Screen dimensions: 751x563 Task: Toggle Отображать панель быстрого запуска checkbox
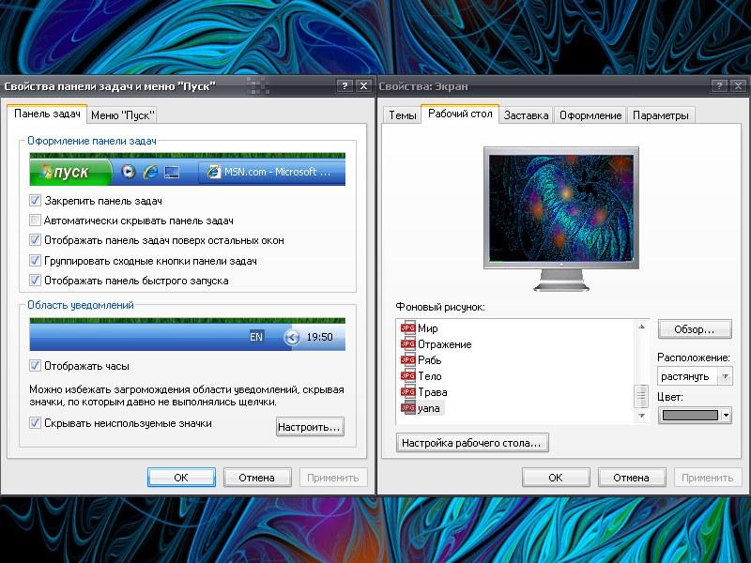pos(35,280)
